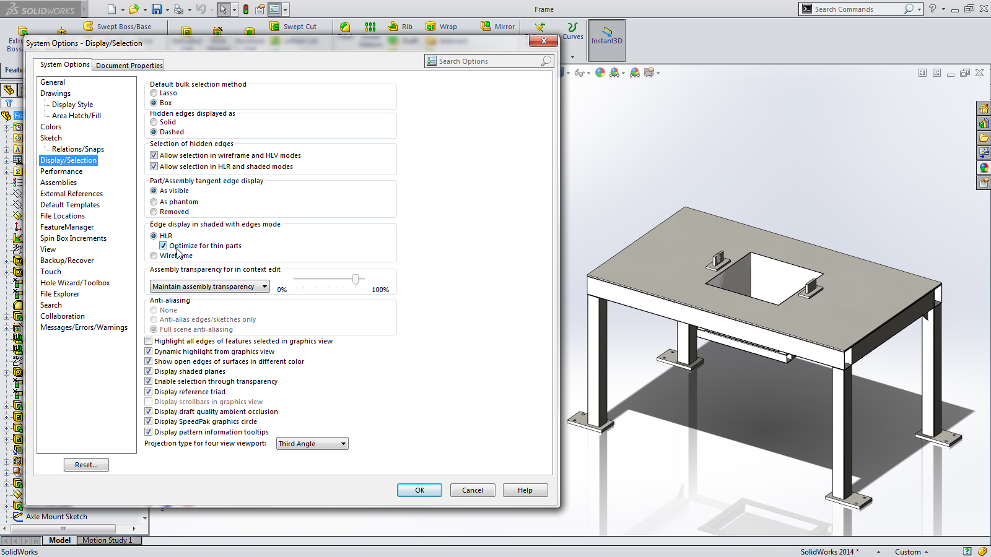This screenshot has width=991, height=557.
Task: Expand the Custom units menu in the status bar
Action: click(911, 551)
